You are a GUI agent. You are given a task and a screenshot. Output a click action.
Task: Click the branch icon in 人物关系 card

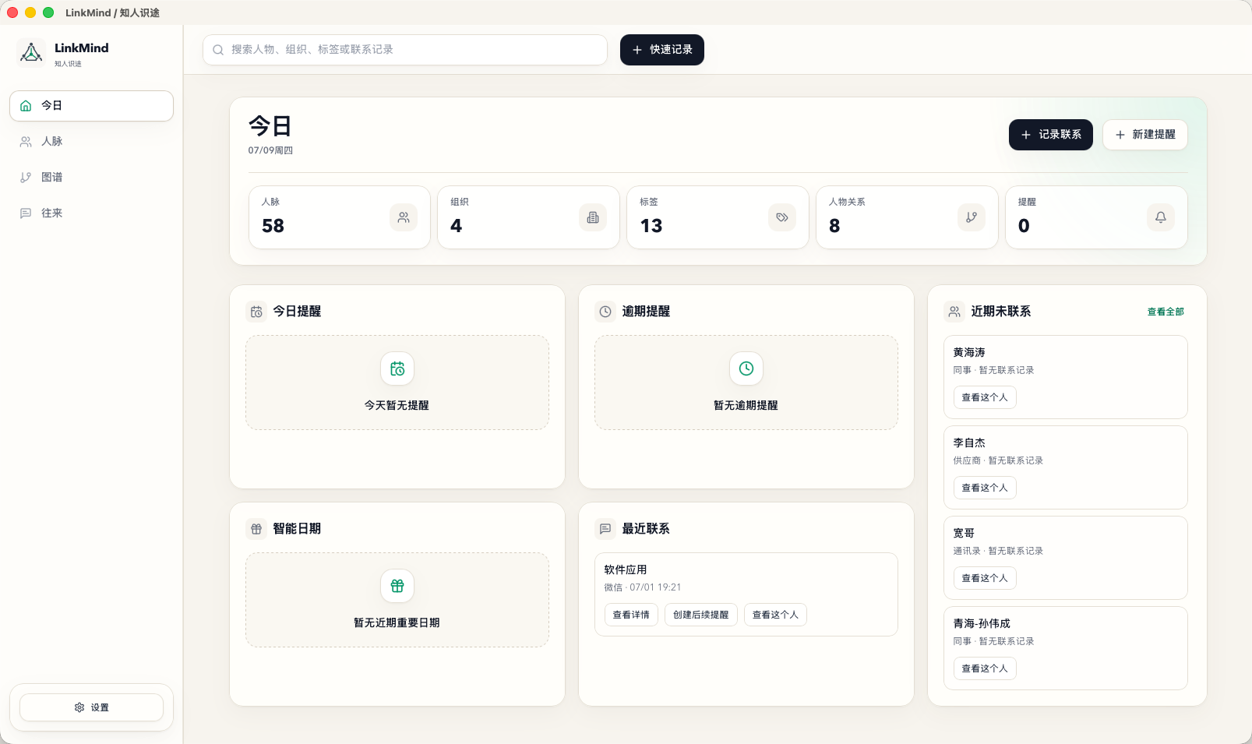click(x=972, y=217)
